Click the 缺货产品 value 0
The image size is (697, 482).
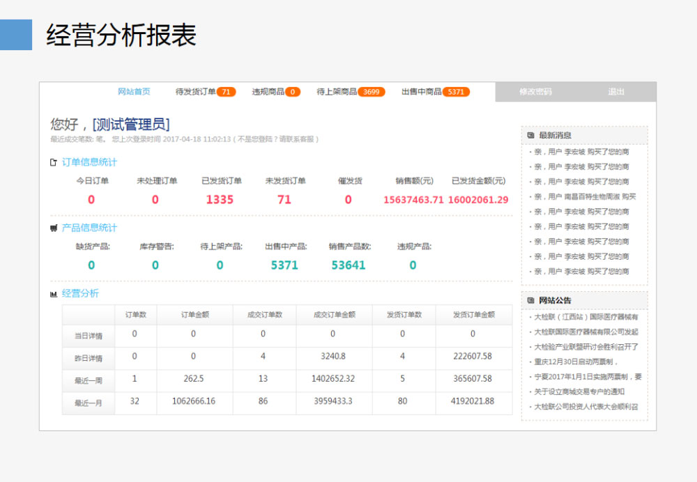point(91,265)
